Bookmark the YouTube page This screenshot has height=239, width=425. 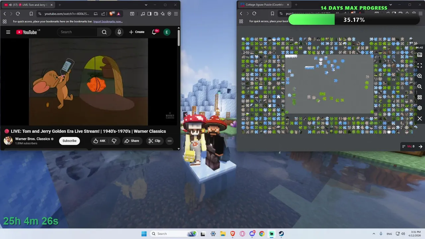pyautogui.click(x=31, y=14)
